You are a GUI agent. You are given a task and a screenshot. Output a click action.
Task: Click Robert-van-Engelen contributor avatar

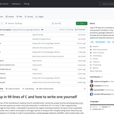(x=92, y=81)
